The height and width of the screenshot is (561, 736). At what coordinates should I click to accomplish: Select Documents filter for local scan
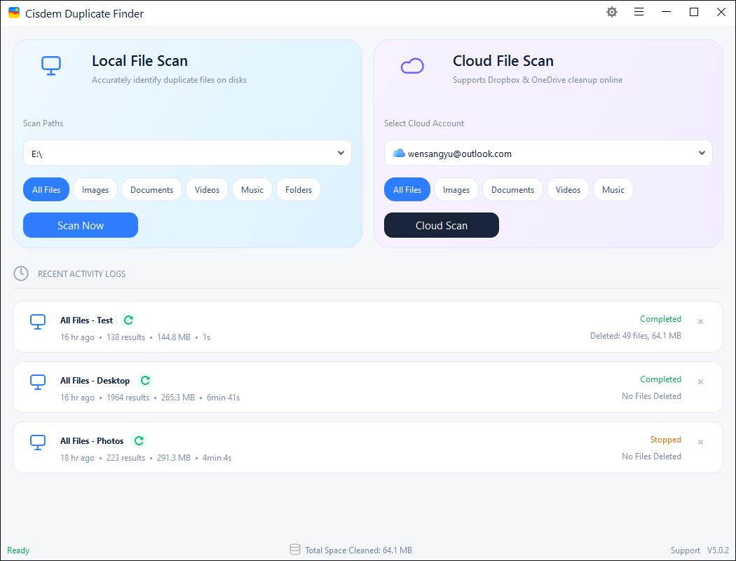(151, 189)
